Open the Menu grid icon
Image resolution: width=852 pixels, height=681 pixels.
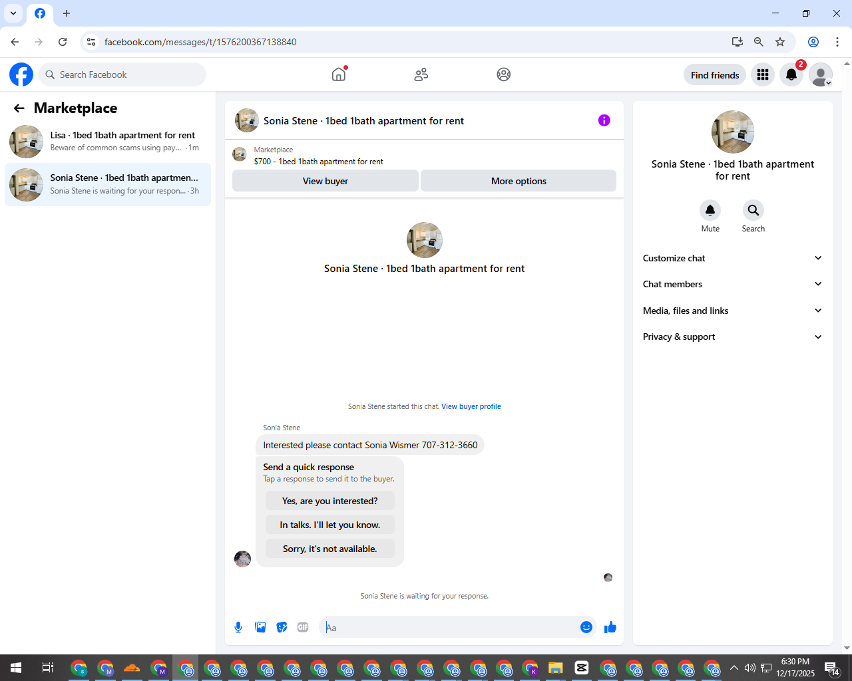tap(763, 74)
